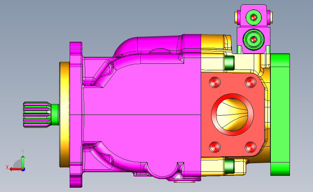This screenshot has height=192, width=313.
Task: Pick the upper green cylindrical screw plug
Action: (229, 63)
